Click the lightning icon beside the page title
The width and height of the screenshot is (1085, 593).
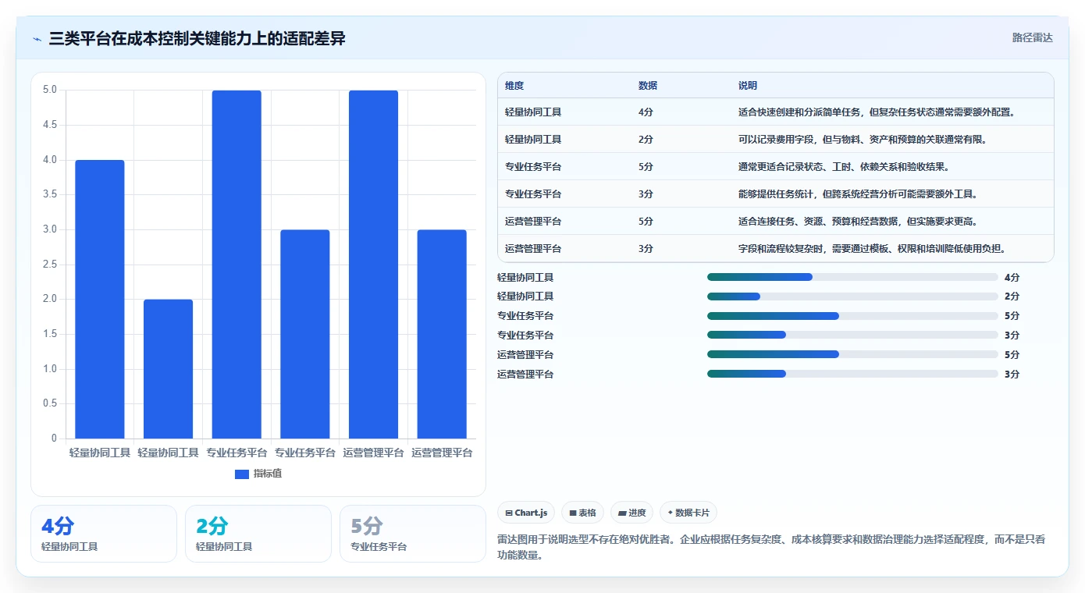[x=37, y=39]
